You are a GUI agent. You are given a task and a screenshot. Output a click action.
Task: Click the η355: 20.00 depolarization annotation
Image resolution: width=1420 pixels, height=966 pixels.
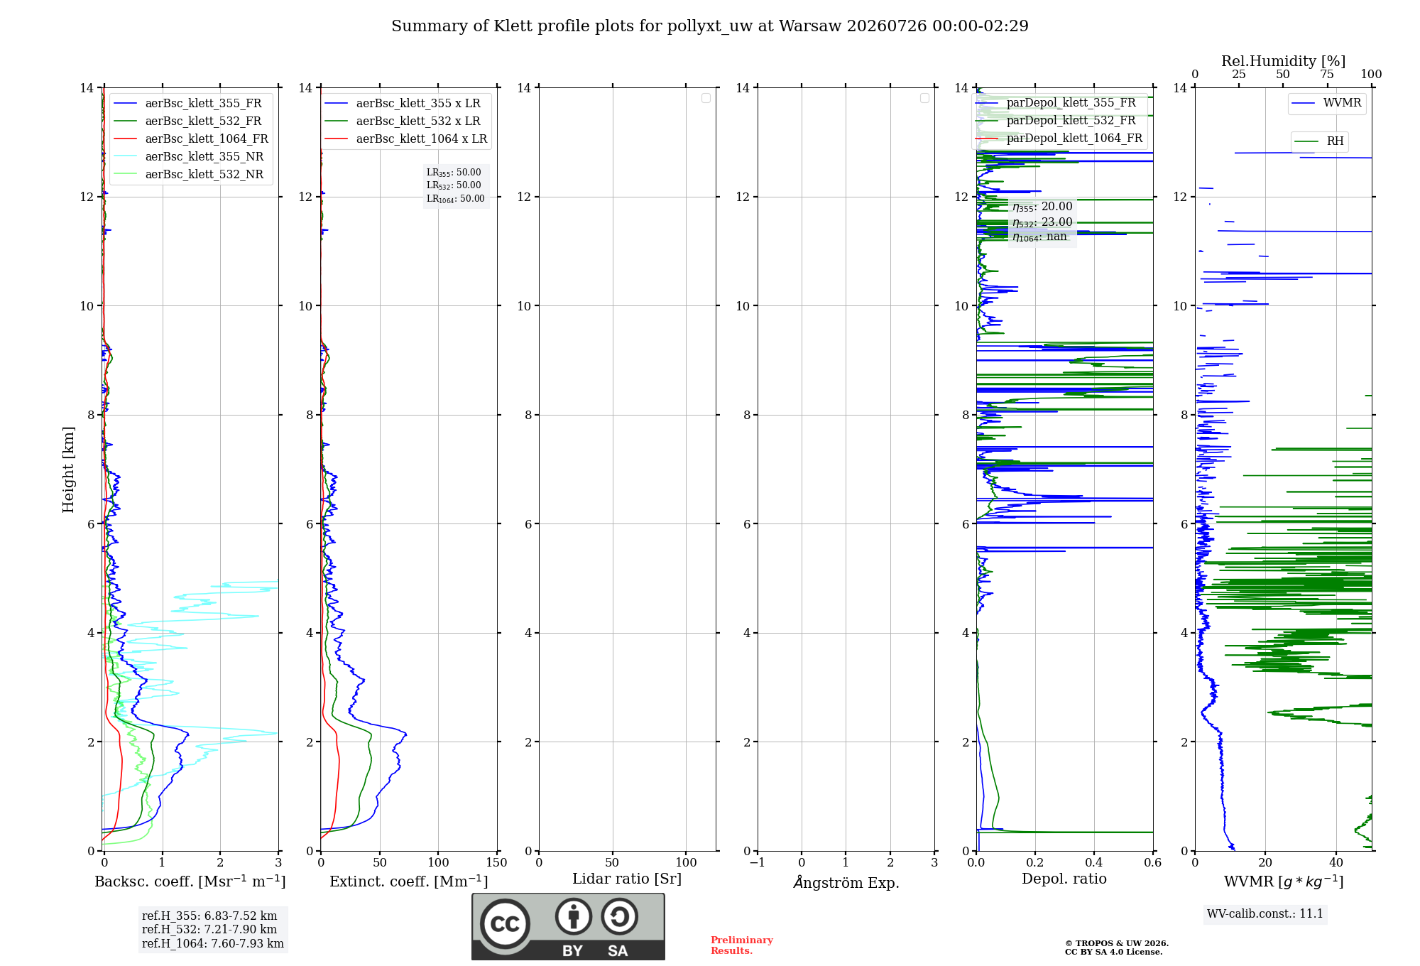tap(1042, 207)
